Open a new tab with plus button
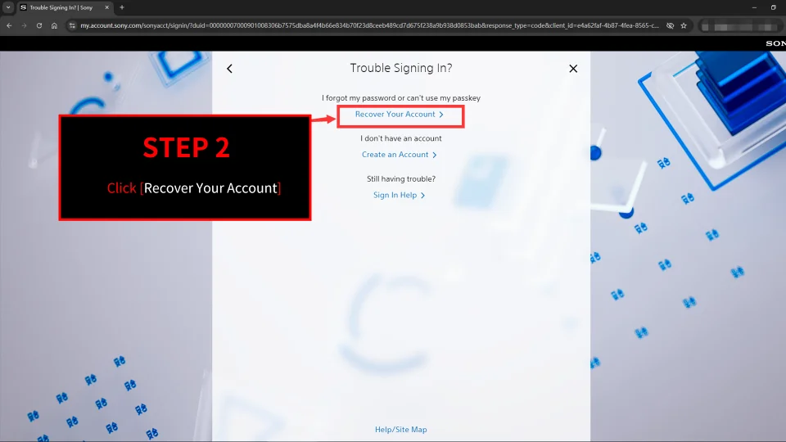The height and width of the screenshot is (442, 786). [x=122, y=7]
